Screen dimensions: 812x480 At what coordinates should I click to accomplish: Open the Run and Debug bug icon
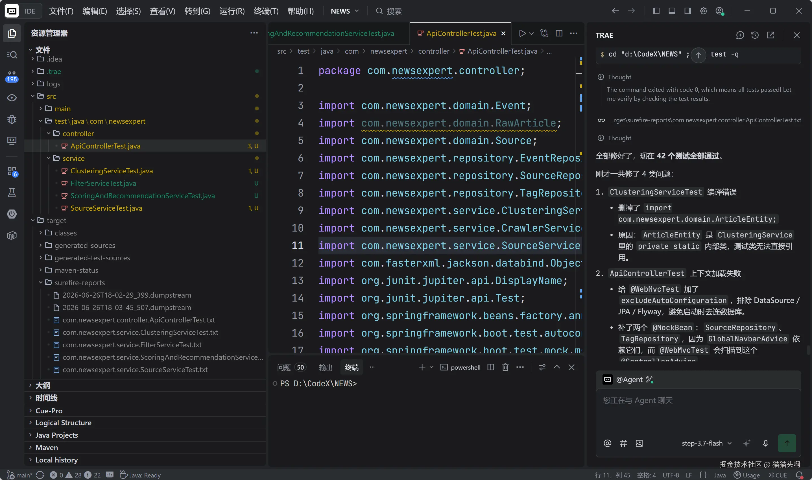pyautogui.click(x=12, y=119)
